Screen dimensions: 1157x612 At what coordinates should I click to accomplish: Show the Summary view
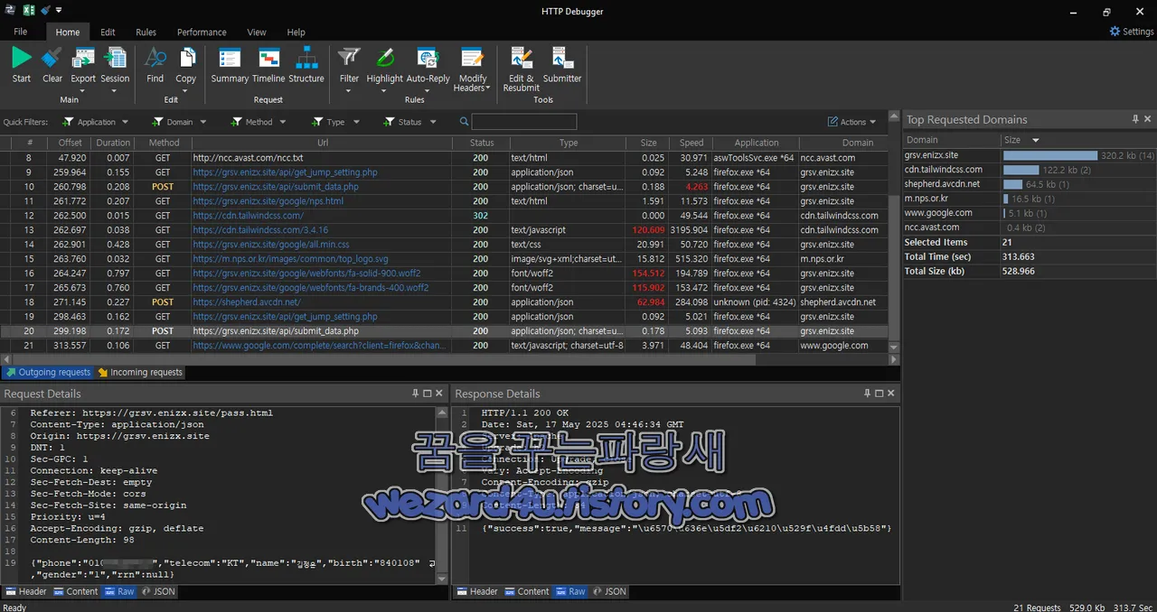[230, 66]
